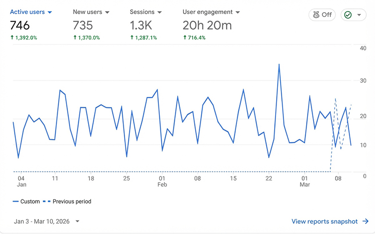Click the insights bear icon in Off button

316,15
